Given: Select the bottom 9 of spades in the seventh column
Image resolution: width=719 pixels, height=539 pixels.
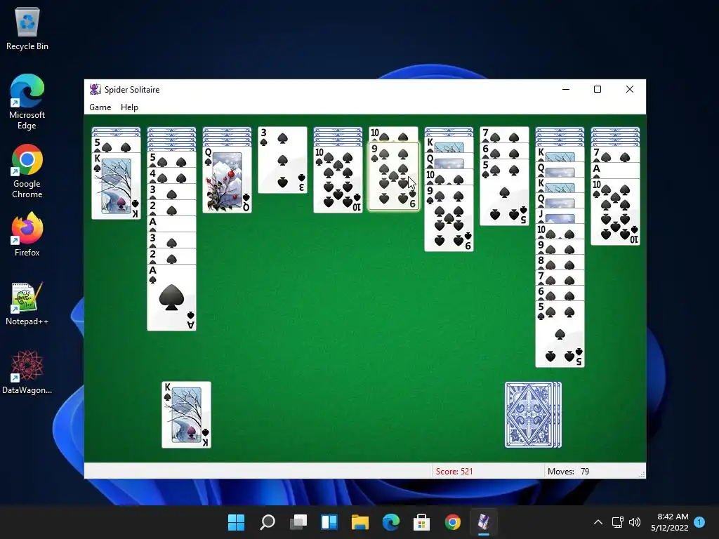Looking at the screenshot, I should (x=449, y=218).
